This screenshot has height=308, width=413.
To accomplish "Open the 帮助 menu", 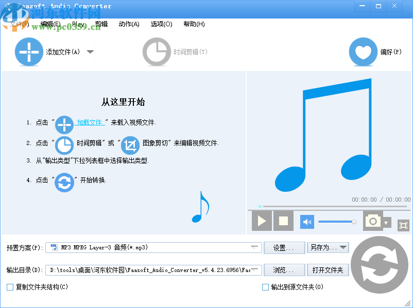I will (x=193, y=24).
